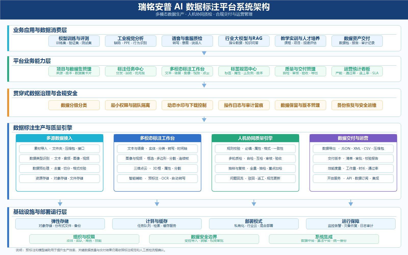Click the 开放服务 row

coord(353,178)
